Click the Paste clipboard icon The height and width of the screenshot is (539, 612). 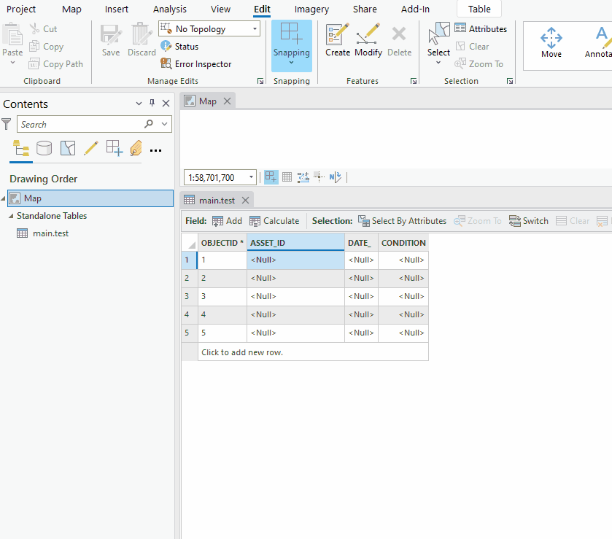(12, 35)
